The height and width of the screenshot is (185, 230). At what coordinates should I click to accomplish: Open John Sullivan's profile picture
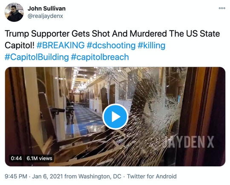(14, 12)
